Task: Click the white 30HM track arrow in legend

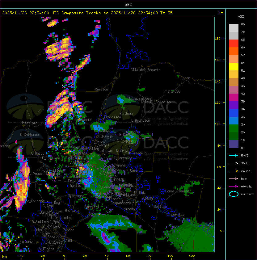Action: (x=234, y=163)
